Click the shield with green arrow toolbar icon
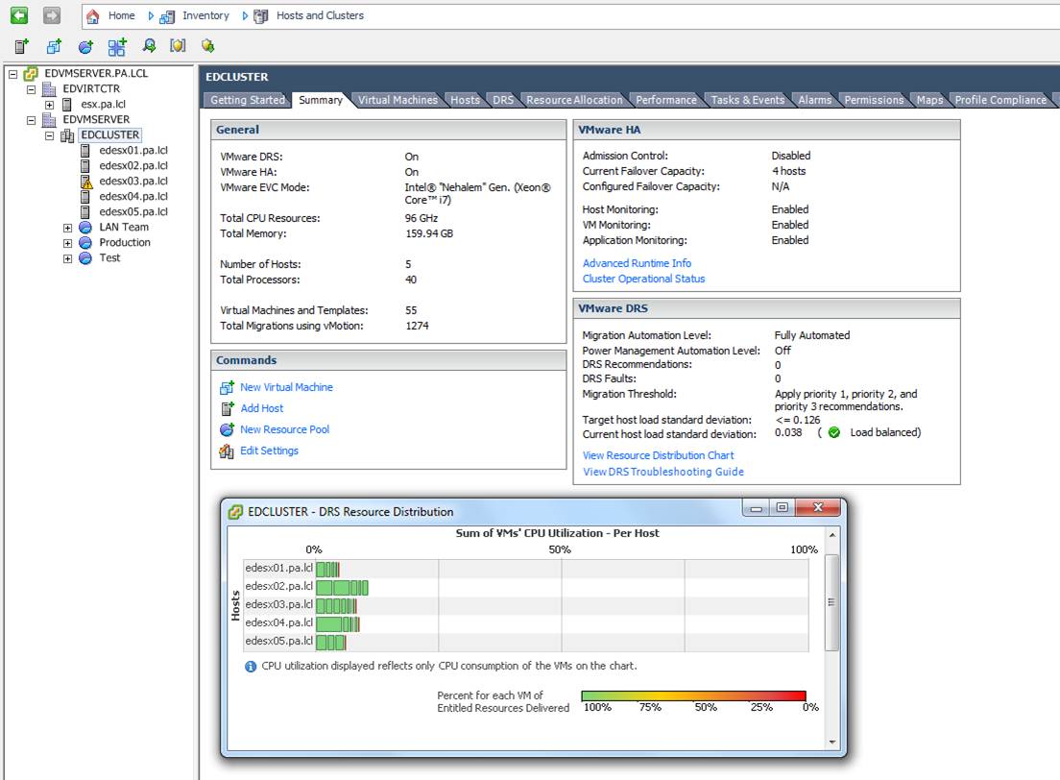 pyautogui.click(x=207, y=46)
